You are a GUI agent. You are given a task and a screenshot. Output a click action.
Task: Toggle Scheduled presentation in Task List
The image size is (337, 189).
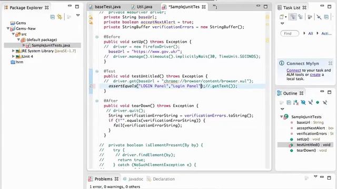(x=301, y=17)
